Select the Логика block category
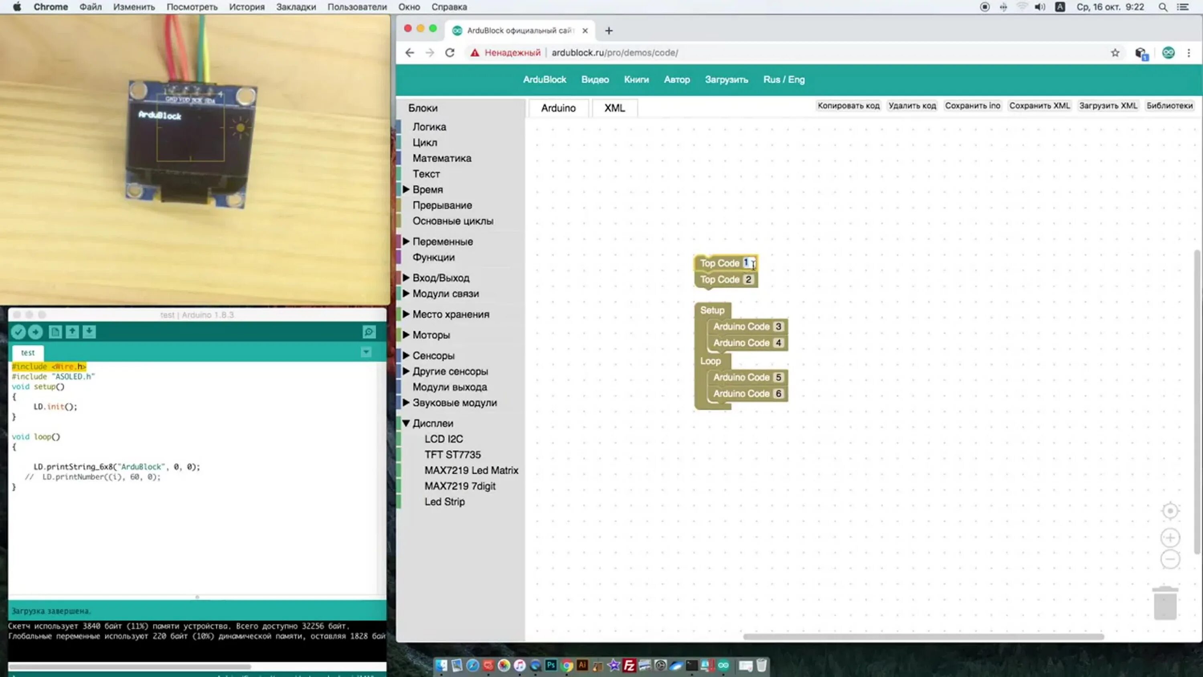The height and width of the screenshot is (677, 1203). click(x=429, y=127)
